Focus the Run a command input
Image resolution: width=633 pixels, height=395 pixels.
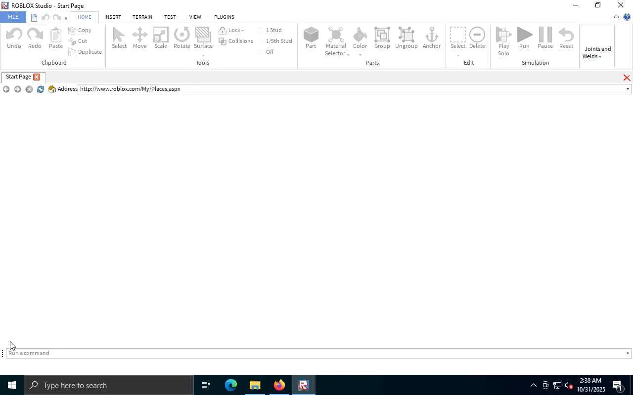(x=315, y=354)
